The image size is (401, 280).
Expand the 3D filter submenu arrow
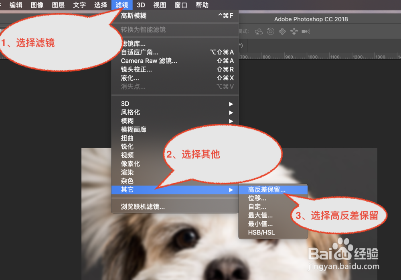click(x=231, y=103)
